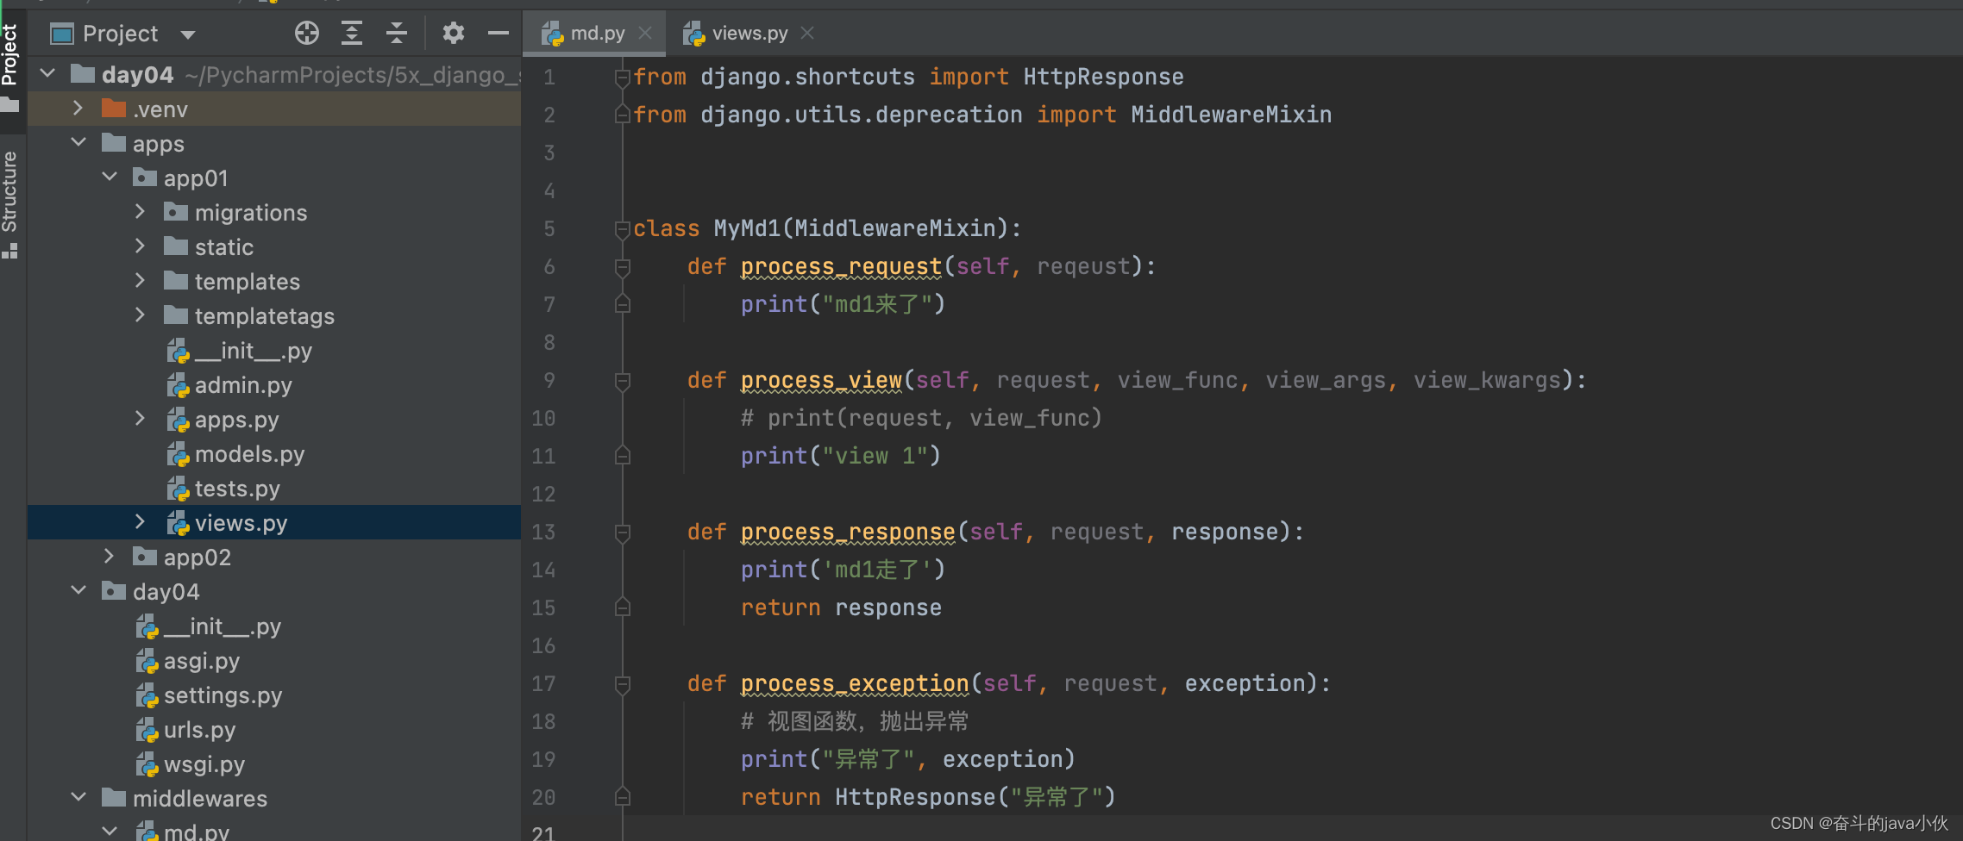Click the Collapse All icon in Project toolbar
Viewport: 1963px width, 841px height.
tap(397, 34)
